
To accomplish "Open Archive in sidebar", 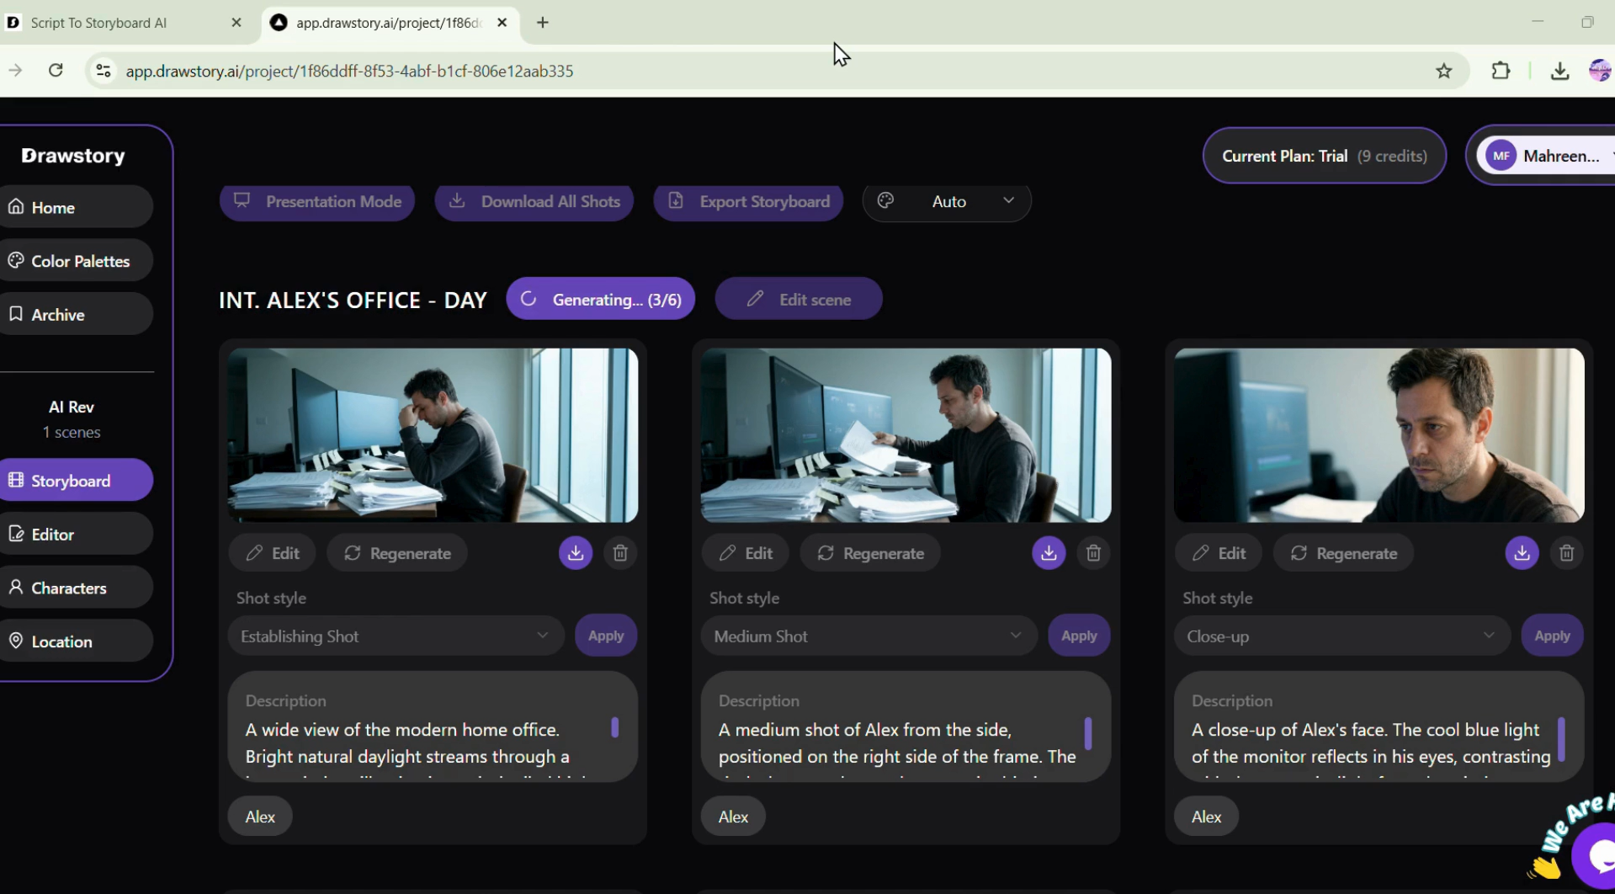I will [76, 314].
